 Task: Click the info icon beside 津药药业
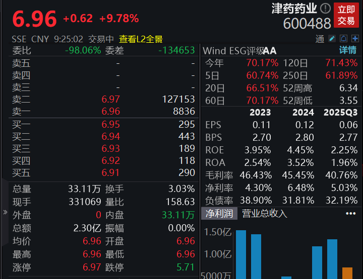point(326,9)
